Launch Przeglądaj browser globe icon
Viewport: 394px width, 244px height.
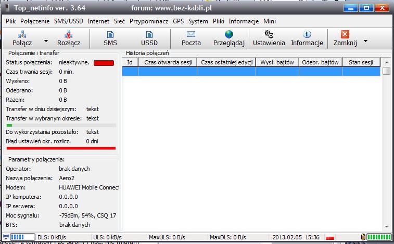pos(229,34)
